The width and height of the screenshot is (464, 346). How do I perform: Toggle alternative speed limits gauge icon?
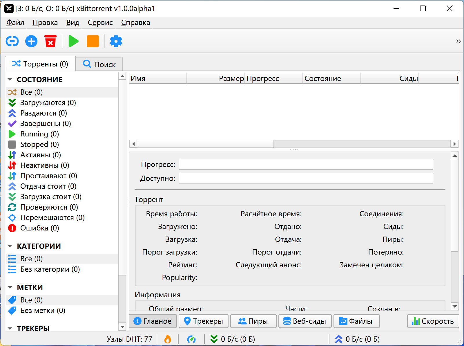point(191,339)
